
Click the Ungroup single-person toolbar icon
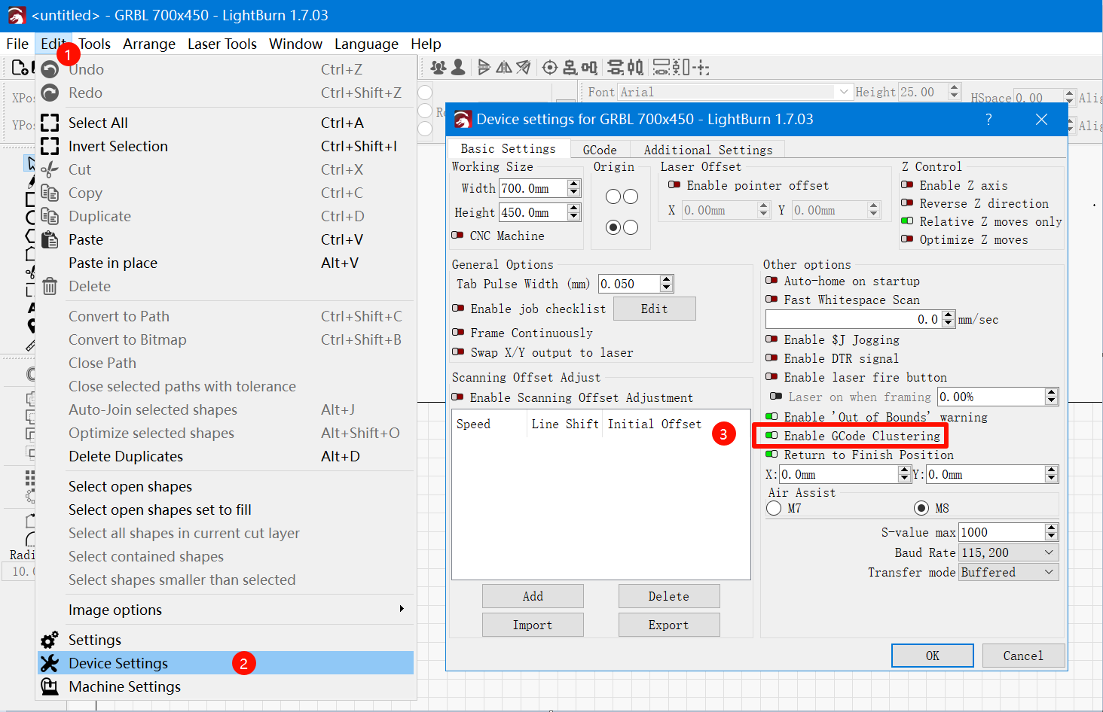click(x=458, y=68)
